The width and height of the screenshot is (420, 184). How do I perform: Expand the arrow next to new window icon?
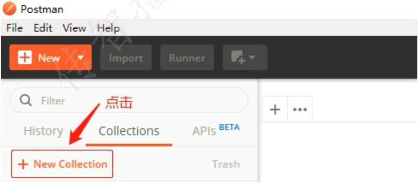tap(252, 58)
